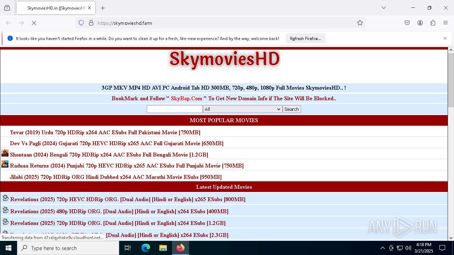Go back to previous page
This screenshot has height=255, width=454.
[9, 23]
